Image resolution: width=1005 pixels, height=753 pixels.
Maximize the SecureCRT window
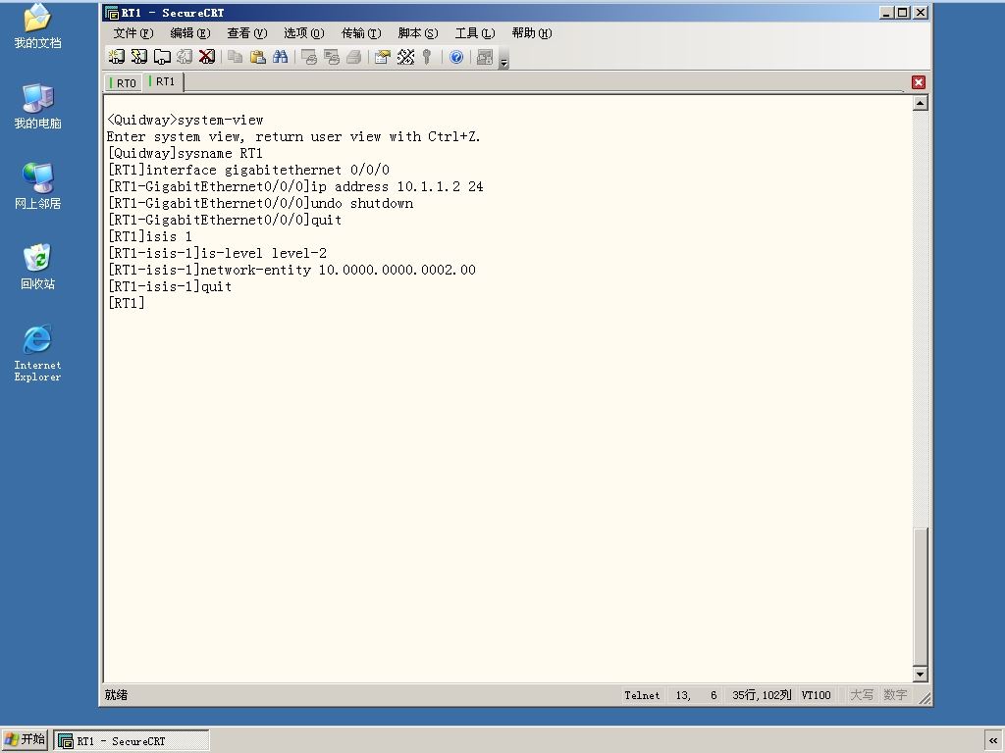[x=903, y=12]
